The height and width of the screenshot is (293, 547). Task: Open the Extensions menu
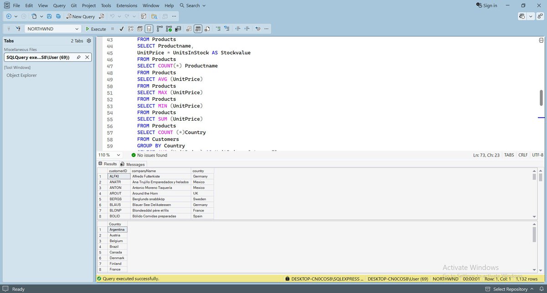pos(127,5)
